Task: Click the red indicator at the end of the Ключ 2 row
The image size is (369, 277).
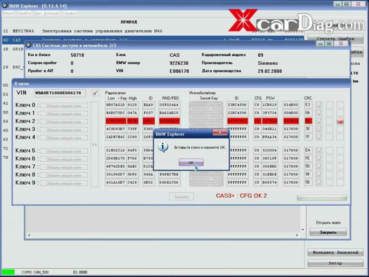Action: click(340, 121)
